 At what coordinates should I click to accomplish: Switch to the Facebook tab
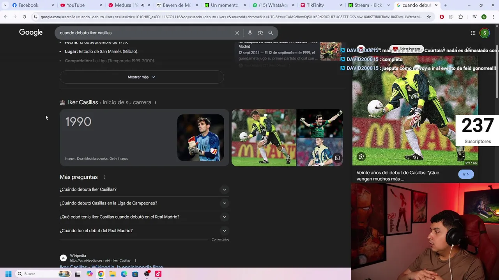click(x=32, y=5)
